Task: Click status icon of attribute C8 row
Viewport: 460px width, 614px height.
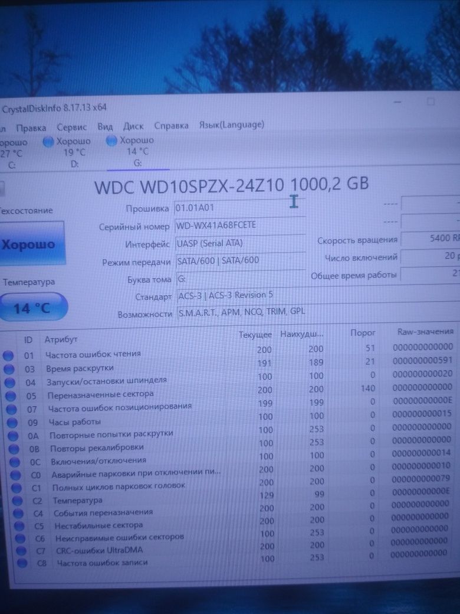Action: 22,563
